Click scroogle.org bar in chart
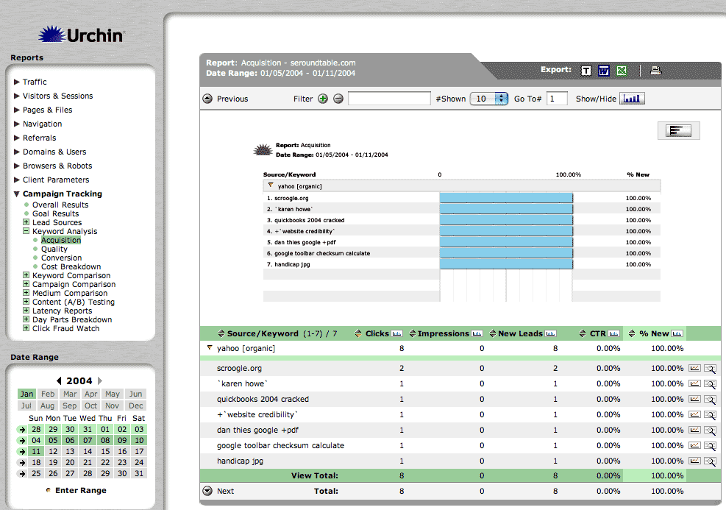This screenshot has height=510, width=726. pos(506,198)
